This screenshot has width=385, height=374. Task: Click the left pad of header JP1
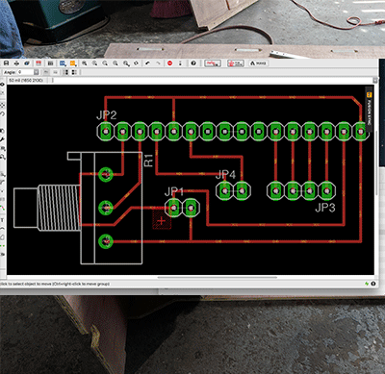click(173, 208)
